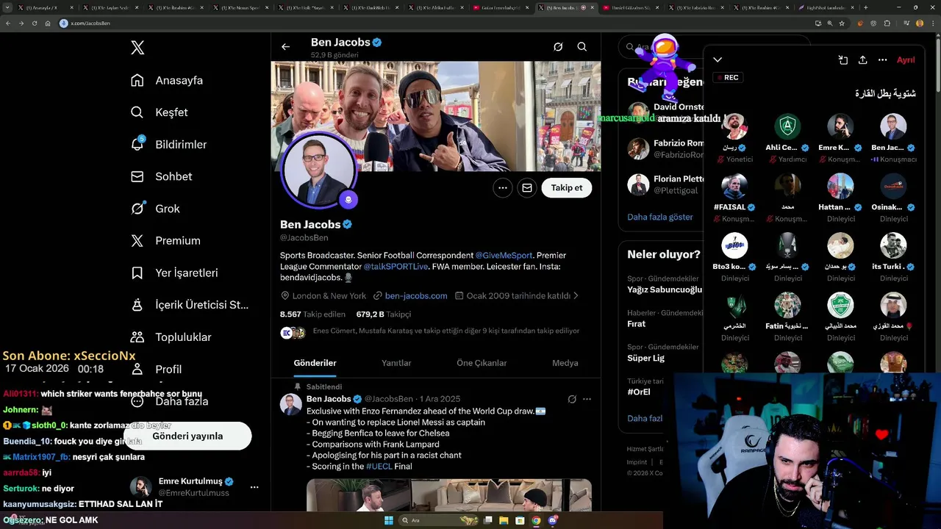Open the 8.567 Takip edilen list
This screenshot has width=941, height=529.
click(x=312, y=314)
